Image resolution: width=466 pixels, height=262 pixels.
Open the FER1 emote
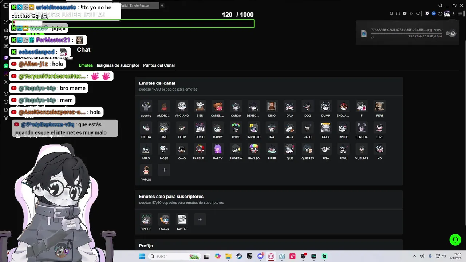(379, 106)
